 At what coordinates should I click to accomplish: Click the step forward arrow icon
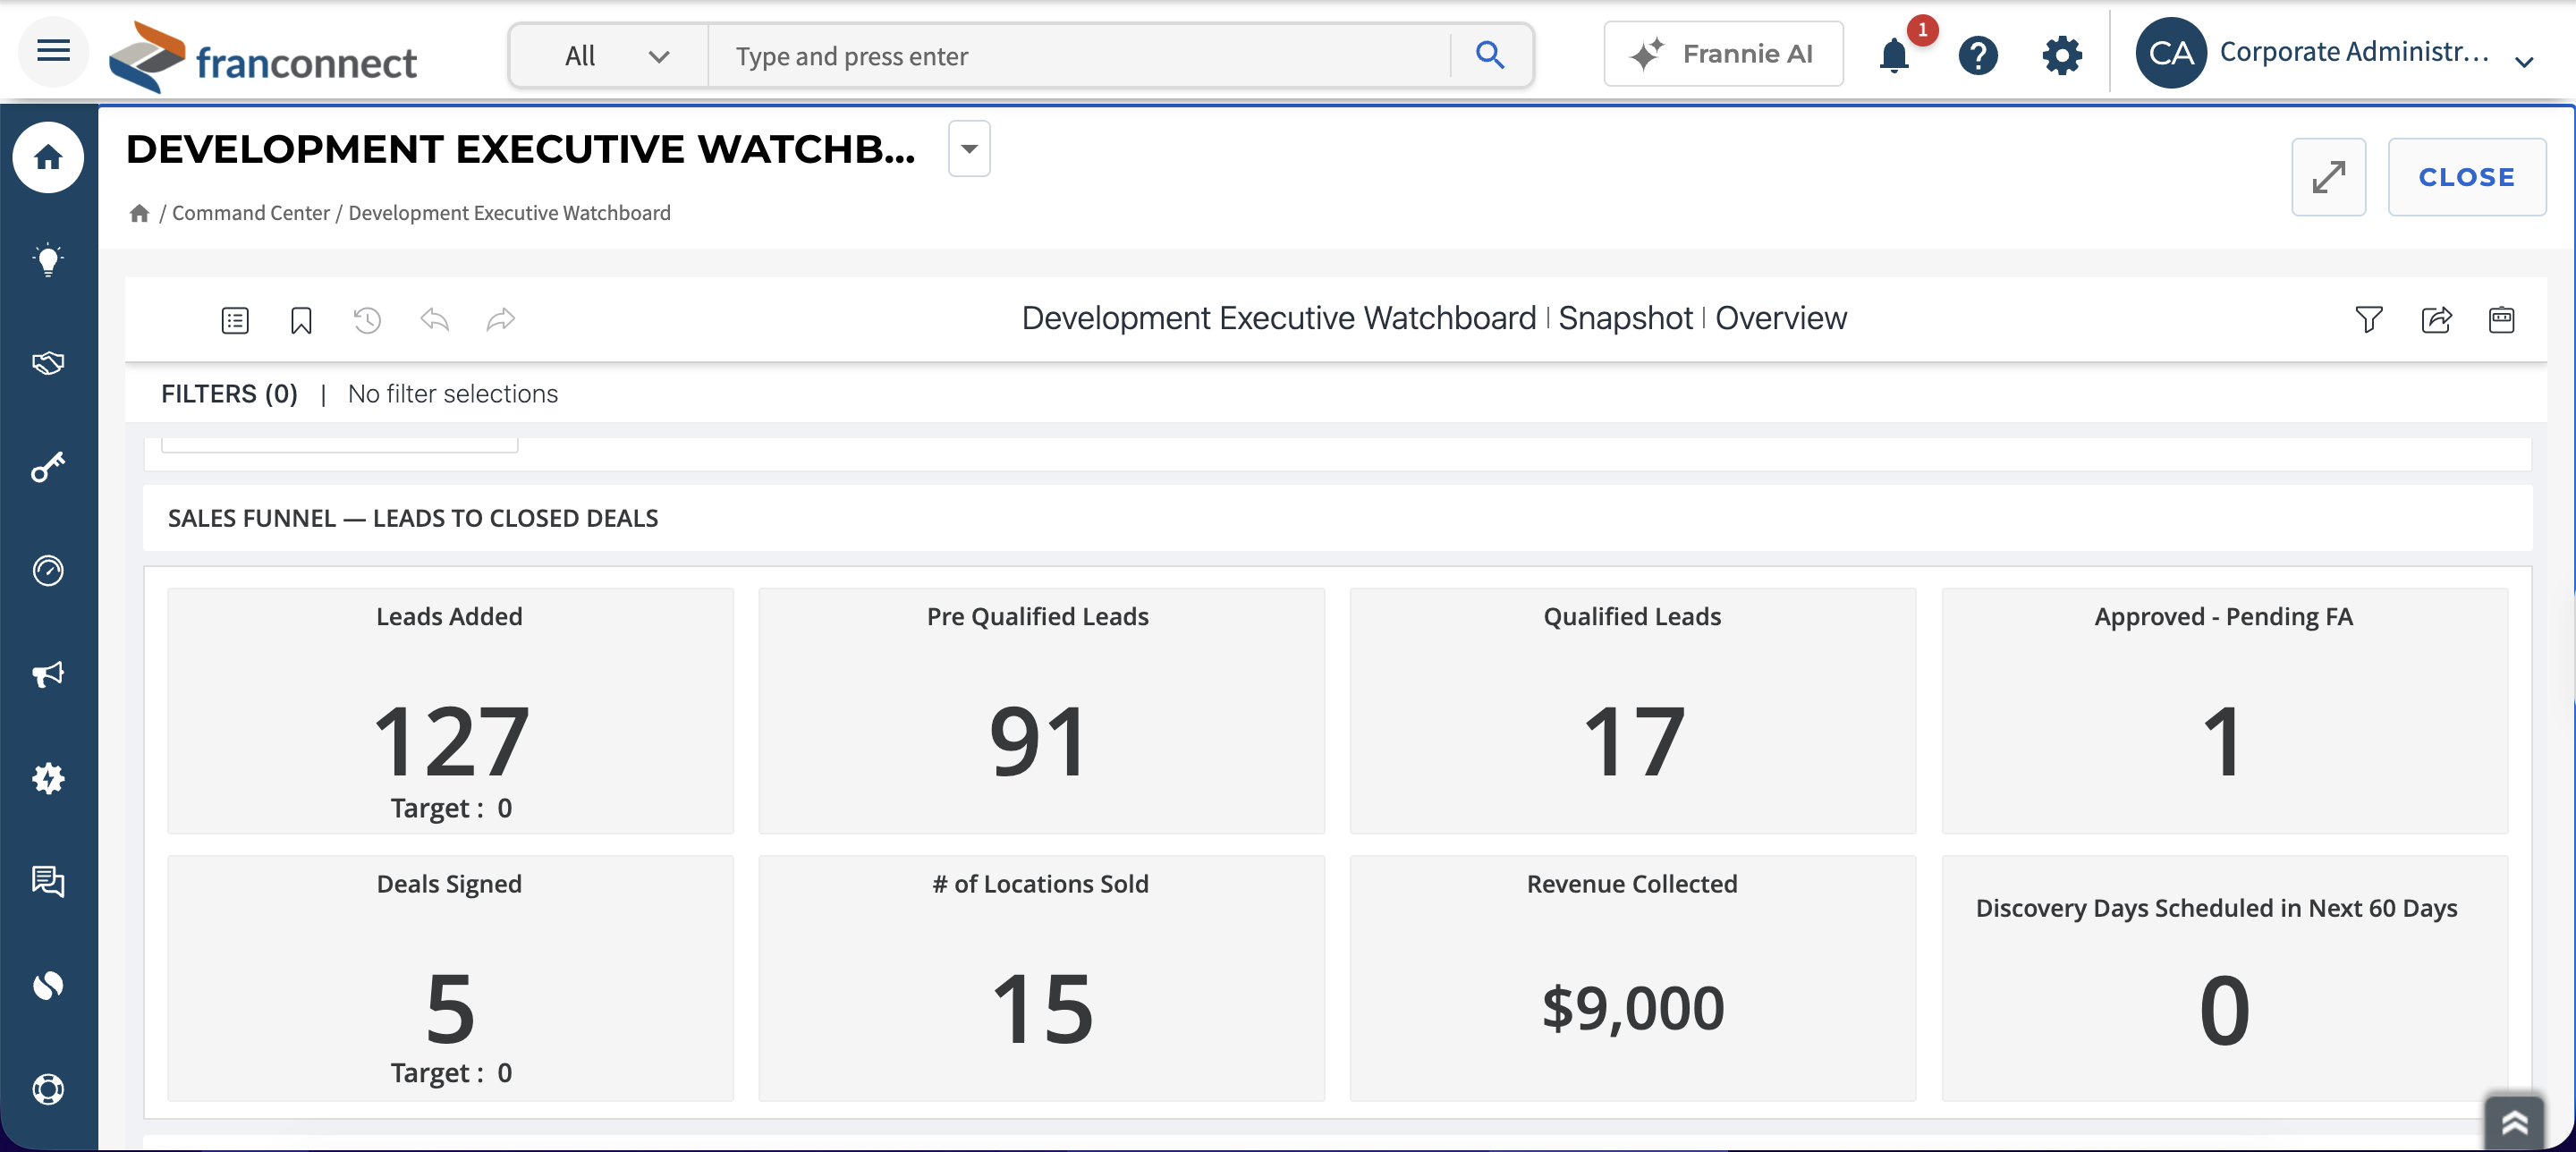pyautogui.click(x=501, y=320)
